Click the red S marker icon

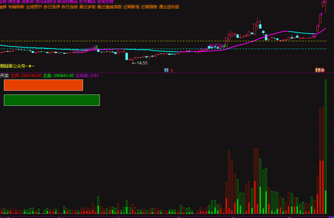[x=172, y=70]
